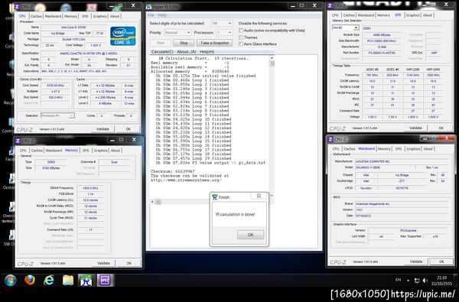The image size is (459, 302).
Task: Switch to Hyper PI via its taskbar icon
Action: tap(86, 281)
